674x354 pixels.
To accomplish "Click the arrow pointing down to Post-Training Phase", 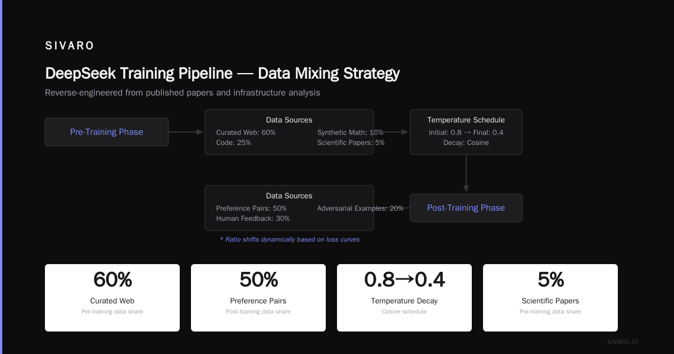I will [x=466, y=174].
